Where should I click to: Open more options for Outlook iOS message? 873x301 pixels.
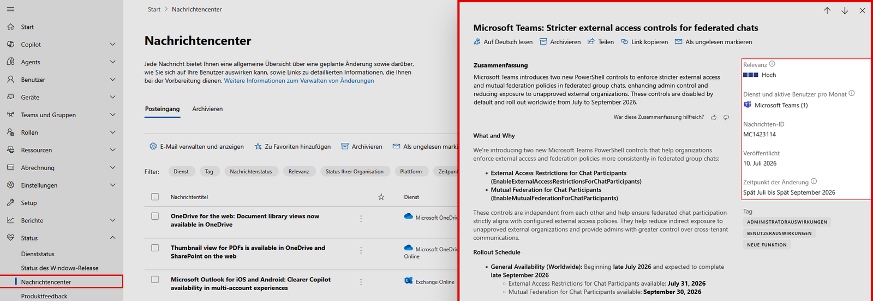click(361, 282)
